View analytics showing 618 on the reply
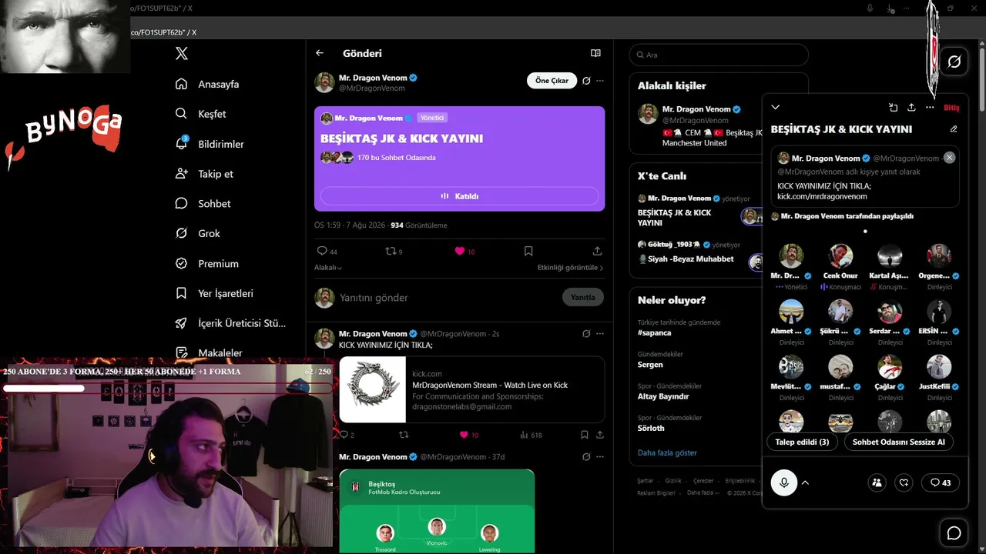The image size is (986, 554). coord(531,435)
